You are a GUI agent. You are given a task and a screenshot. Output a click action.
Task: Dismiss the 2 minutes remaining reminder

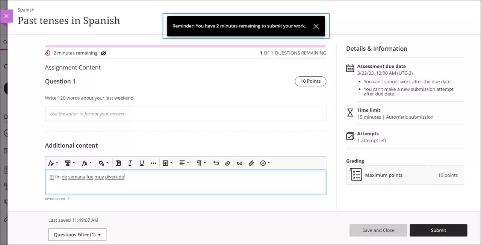click(316, 26)
